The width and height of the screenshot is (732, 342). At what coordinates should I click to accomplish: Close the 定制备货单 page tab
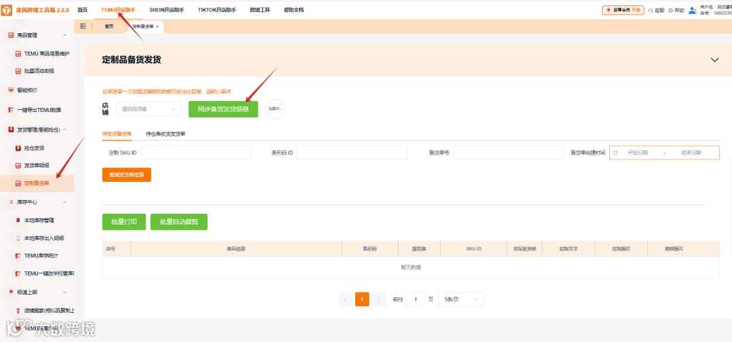coord(157,26)
